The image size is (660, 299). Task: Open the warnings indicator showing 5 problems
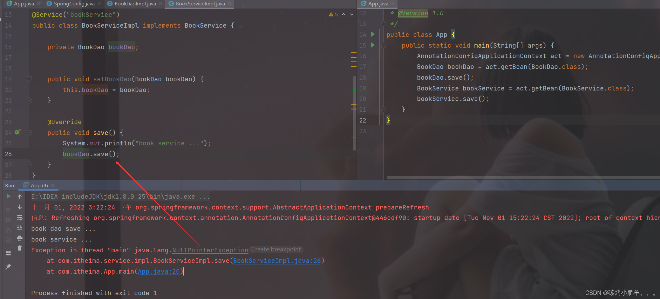[333, 14]
